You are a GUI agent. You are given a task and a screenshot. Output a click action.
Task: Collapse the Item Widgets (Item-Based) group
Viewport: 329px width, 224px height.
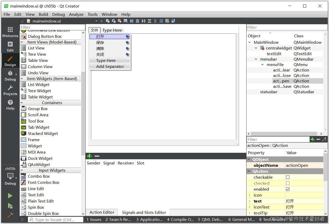click(22, 79)
